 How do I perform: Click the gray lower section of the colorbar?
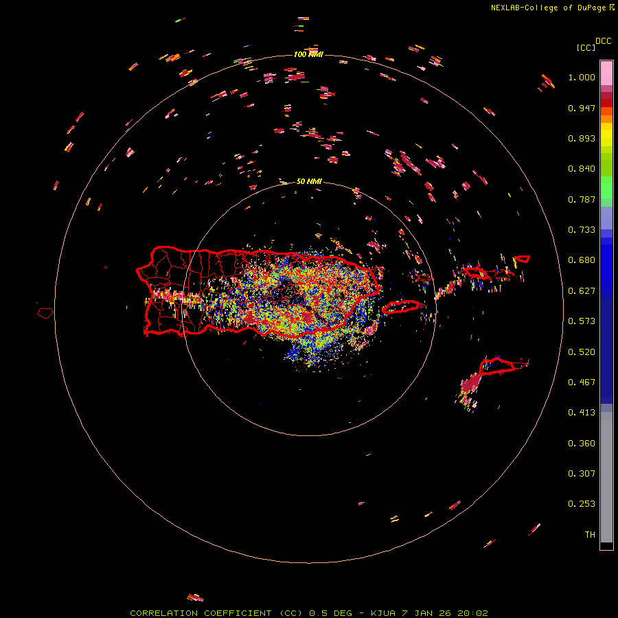click(x=606, y=477)
